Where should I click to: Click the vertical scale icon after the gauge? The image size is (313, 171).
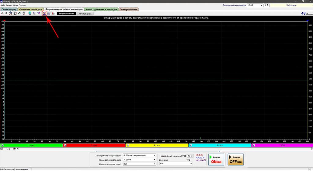pos(15,13)
